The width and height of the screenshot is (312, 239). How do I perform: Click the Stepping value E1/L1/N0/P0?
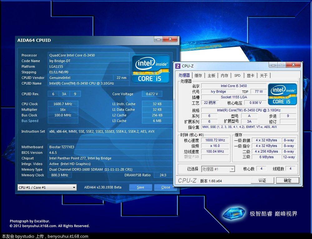pos(88,72)
